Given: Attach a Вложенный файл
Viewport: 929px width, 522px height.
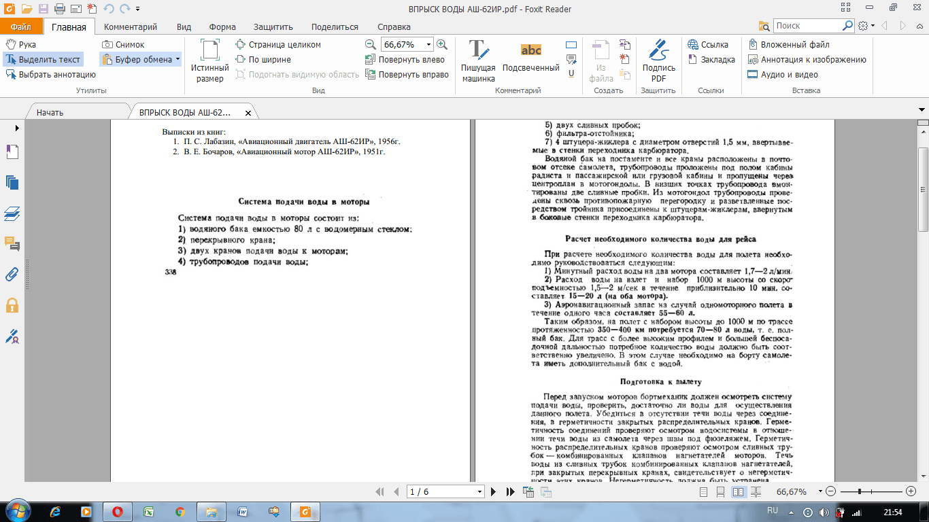Looking at the screenshot, I should click(x=789, y=44).
